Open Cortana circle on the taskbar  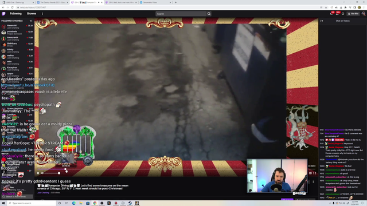tap(60, 203)
